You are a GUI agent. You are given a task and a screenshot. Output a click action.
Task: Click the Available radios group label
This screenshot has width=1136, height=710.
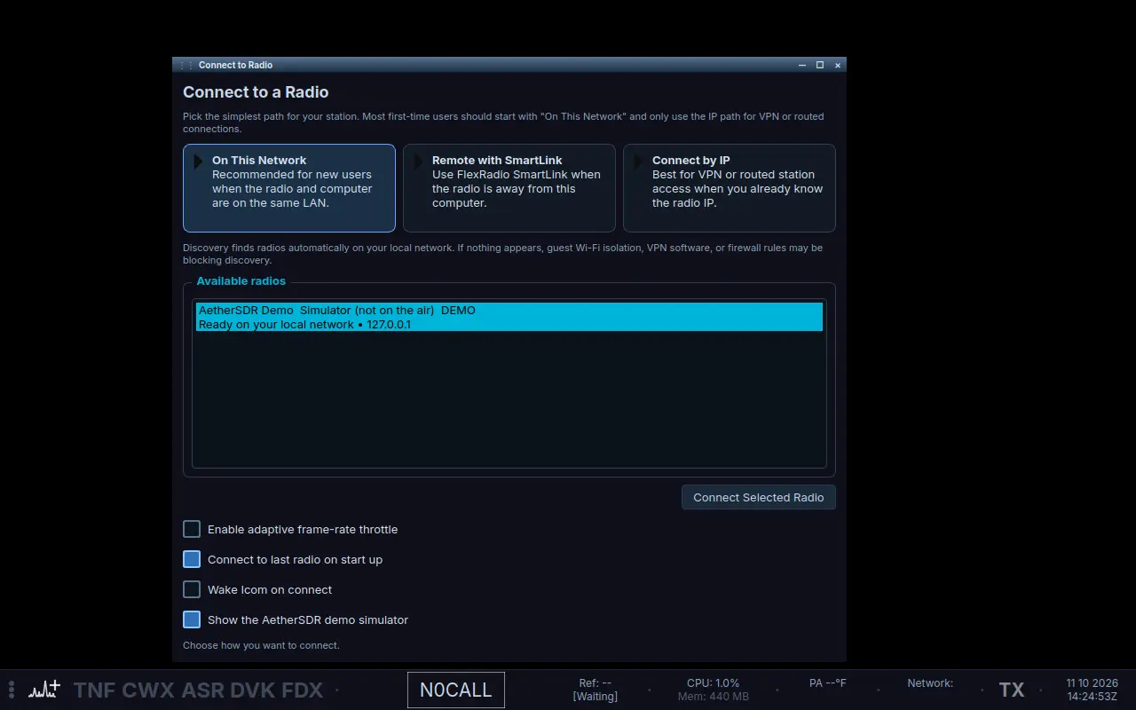tap(241, 280)
